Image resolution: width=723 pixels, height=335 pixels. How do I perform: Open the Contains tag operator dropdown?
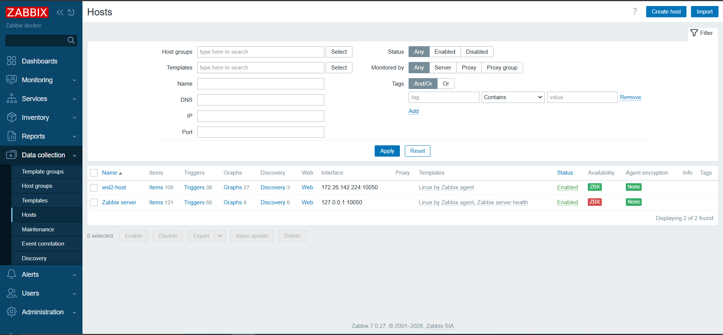513,97
